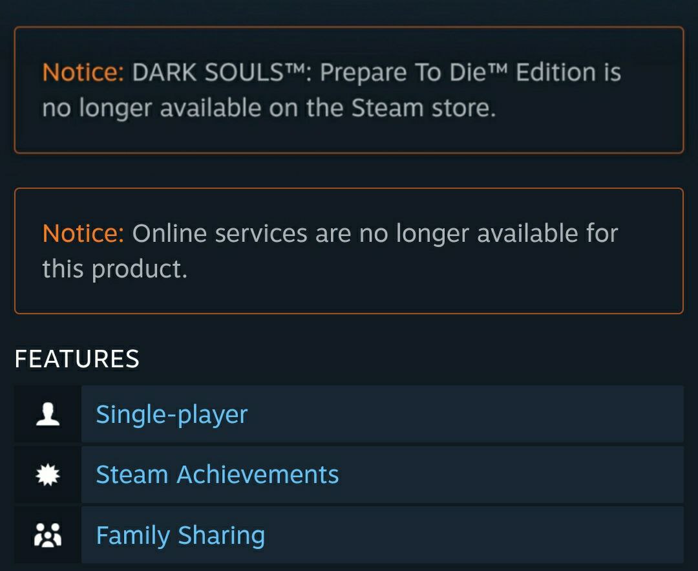Select the Family Sharing feature row
Viewport: 698px width, 571px height.
point(349,535)
